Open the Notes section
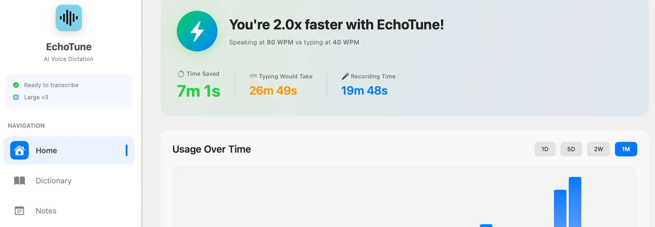 click(x=46, y=211)
